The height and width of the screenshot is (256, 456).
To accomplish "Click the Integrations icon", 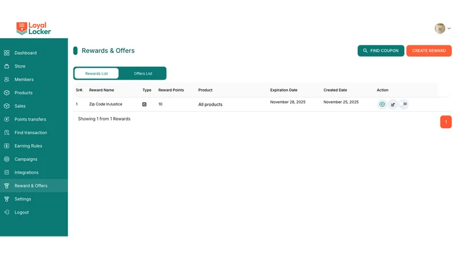I will 7,172.
